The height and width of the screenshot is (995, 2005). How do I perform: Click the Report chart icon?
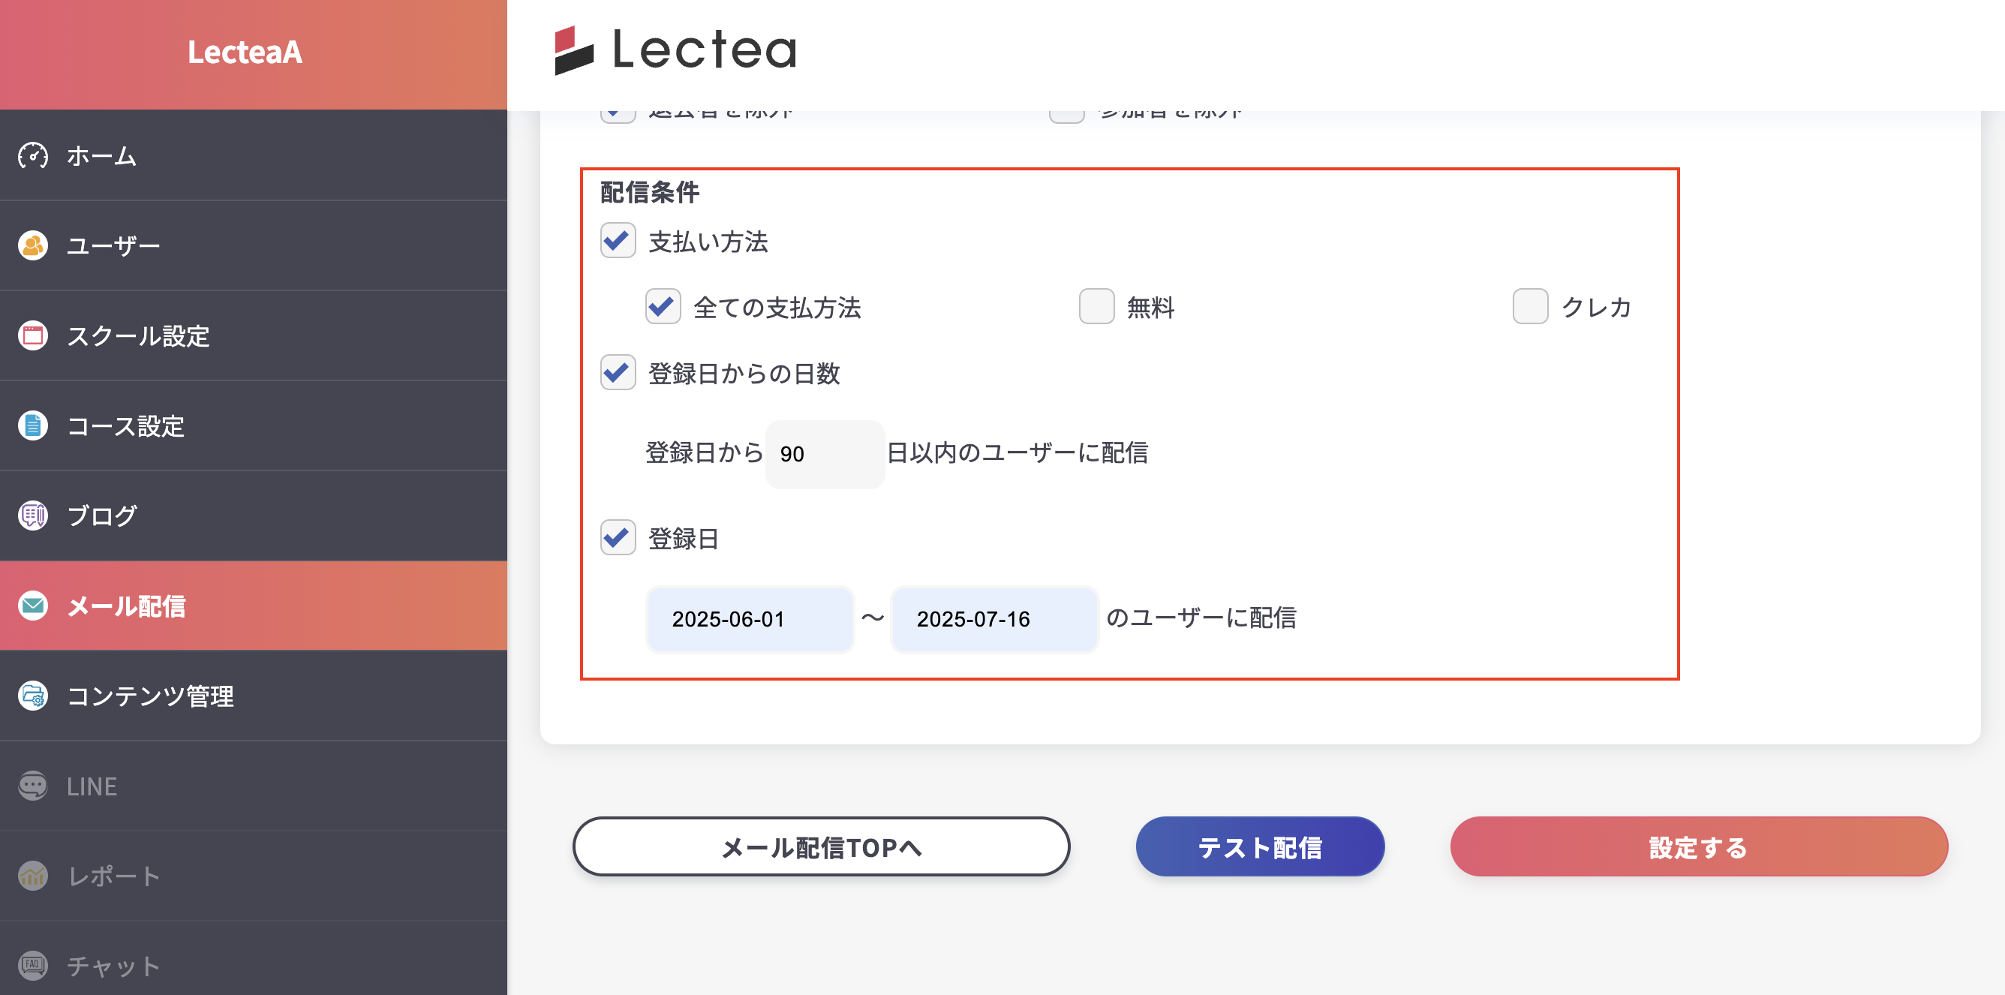33,876
